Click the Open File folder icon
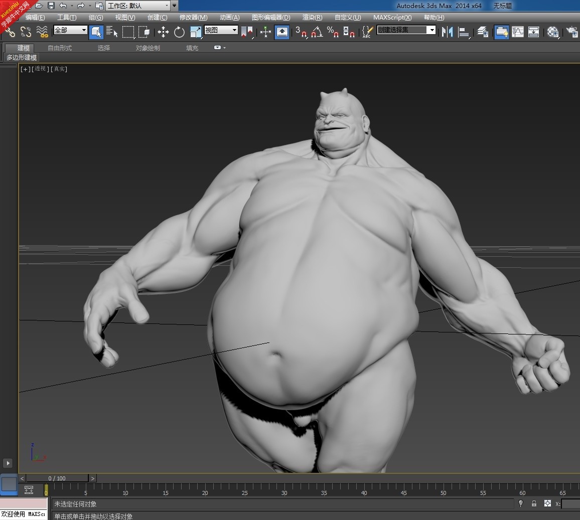Viewport: 580px width, 520px height. point(39,6)
